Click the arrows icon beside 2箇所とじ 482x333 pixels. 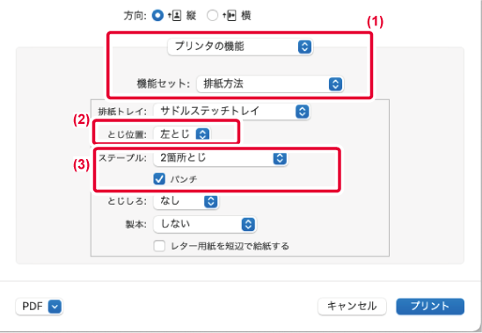(280, 158)
